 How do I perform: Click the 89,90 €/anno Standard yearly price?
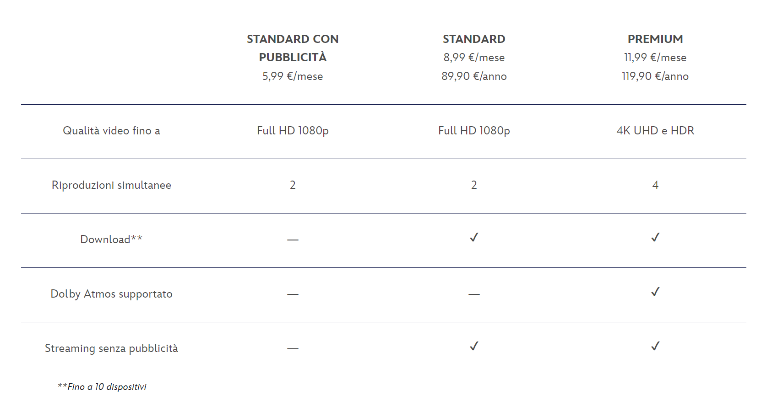(474, 76)
